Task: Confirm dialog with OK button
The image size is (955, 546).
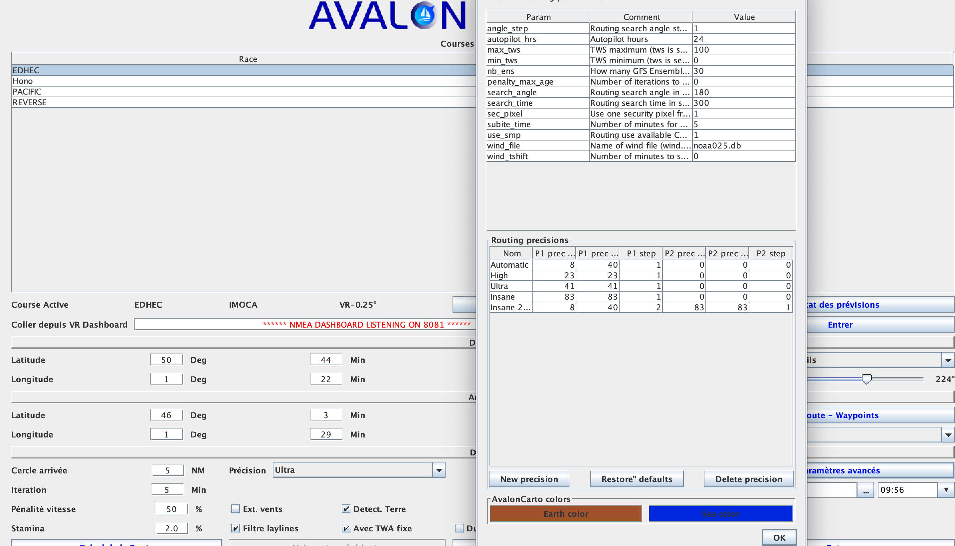Action: (779, 537)
